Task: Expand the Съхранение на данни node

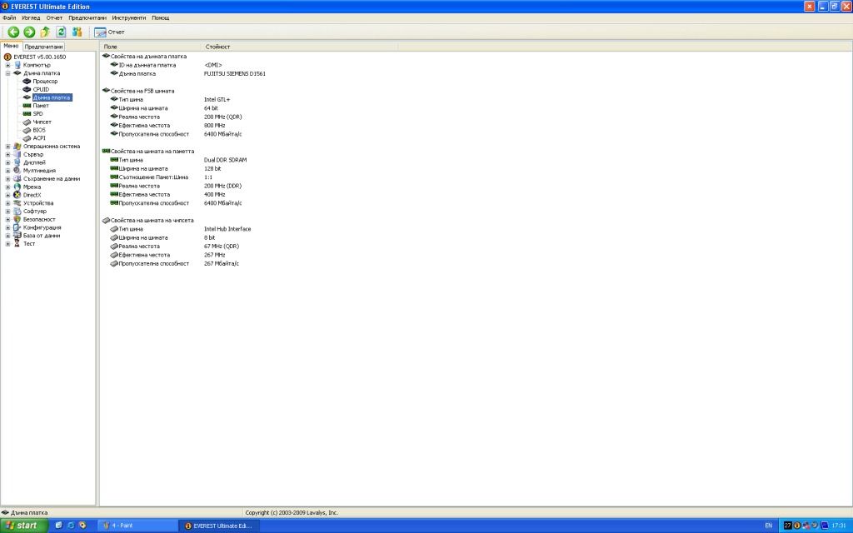Action: tap(7, 179)
